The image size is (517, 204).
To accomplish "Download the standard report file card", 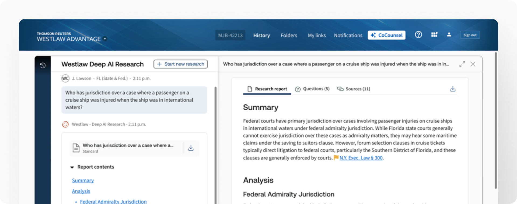I will (x=191, y=148).
